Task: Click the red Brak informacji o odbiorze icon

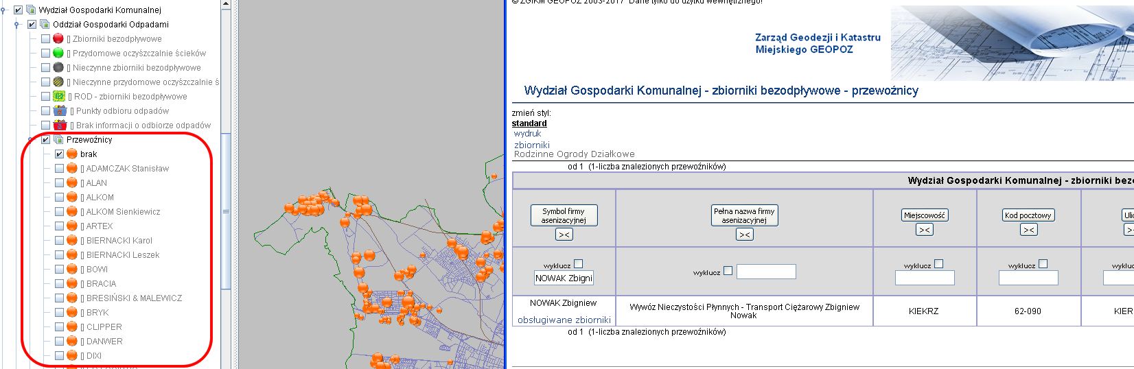Action: [60, 126]
